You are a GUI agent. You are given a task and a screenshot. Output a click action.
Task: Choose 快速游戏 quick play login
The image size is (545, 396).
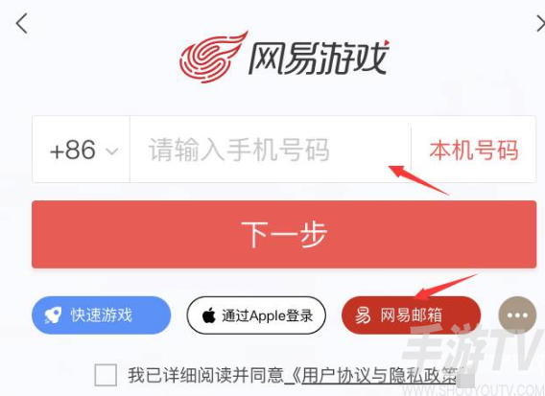[x=101, y=315]
